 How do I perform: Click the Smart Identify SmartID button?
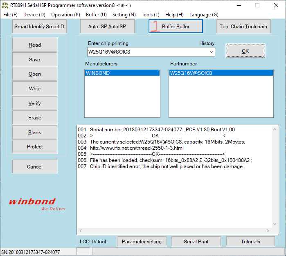tap(39, 27)
